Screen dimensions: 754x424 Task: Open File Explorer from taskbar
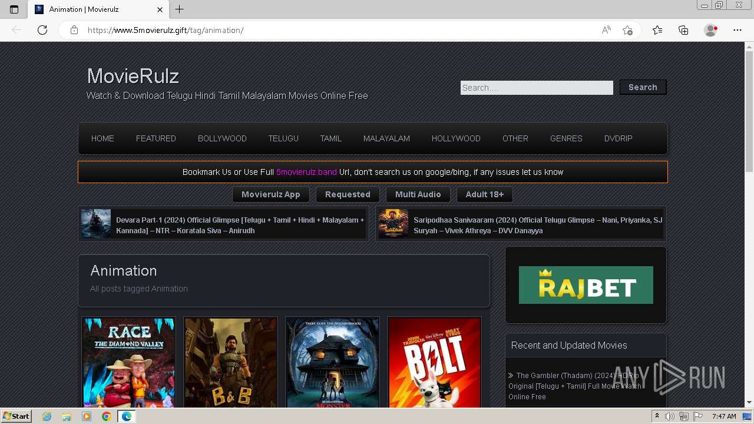click(x=67, y=416)
